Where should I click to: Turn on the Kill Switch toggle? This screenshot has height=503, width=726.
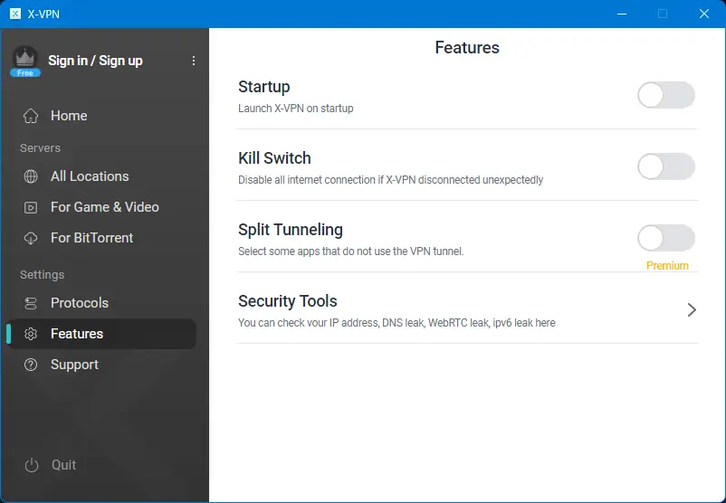pyautogui.click(x=665, y=166)
